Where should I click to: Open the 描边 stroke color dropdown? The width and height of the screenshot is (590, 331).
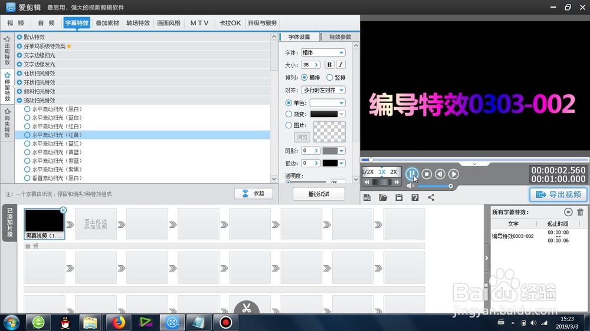coord(333,163)
